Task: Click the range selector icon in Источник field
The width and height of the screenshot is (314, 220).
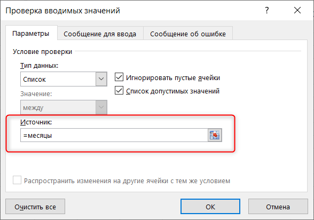Action: tap(215, 135)
